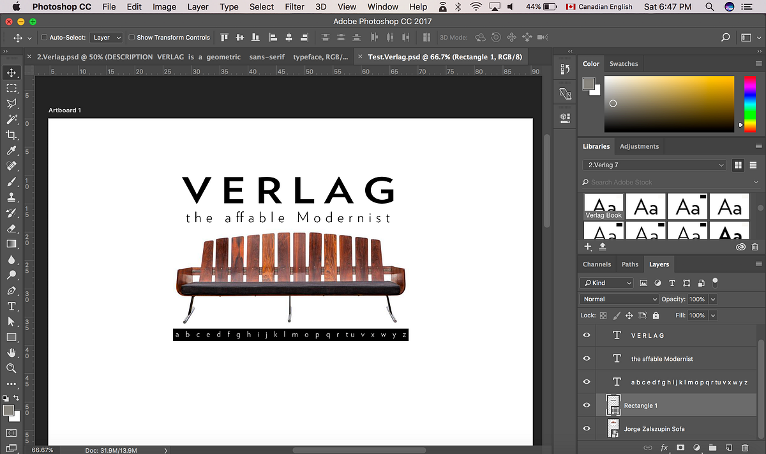Select the Zoom tool
The height and width of the screenshot is (454, 766).
pos(11,368)
